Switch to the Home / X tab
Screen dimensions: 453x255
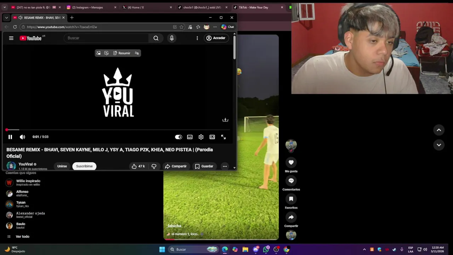(147, 7)
